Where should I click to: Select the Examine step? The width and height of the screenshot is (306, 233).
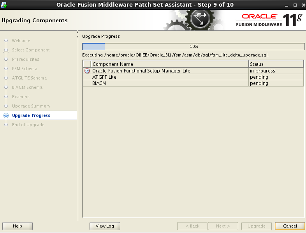(21, 97)
